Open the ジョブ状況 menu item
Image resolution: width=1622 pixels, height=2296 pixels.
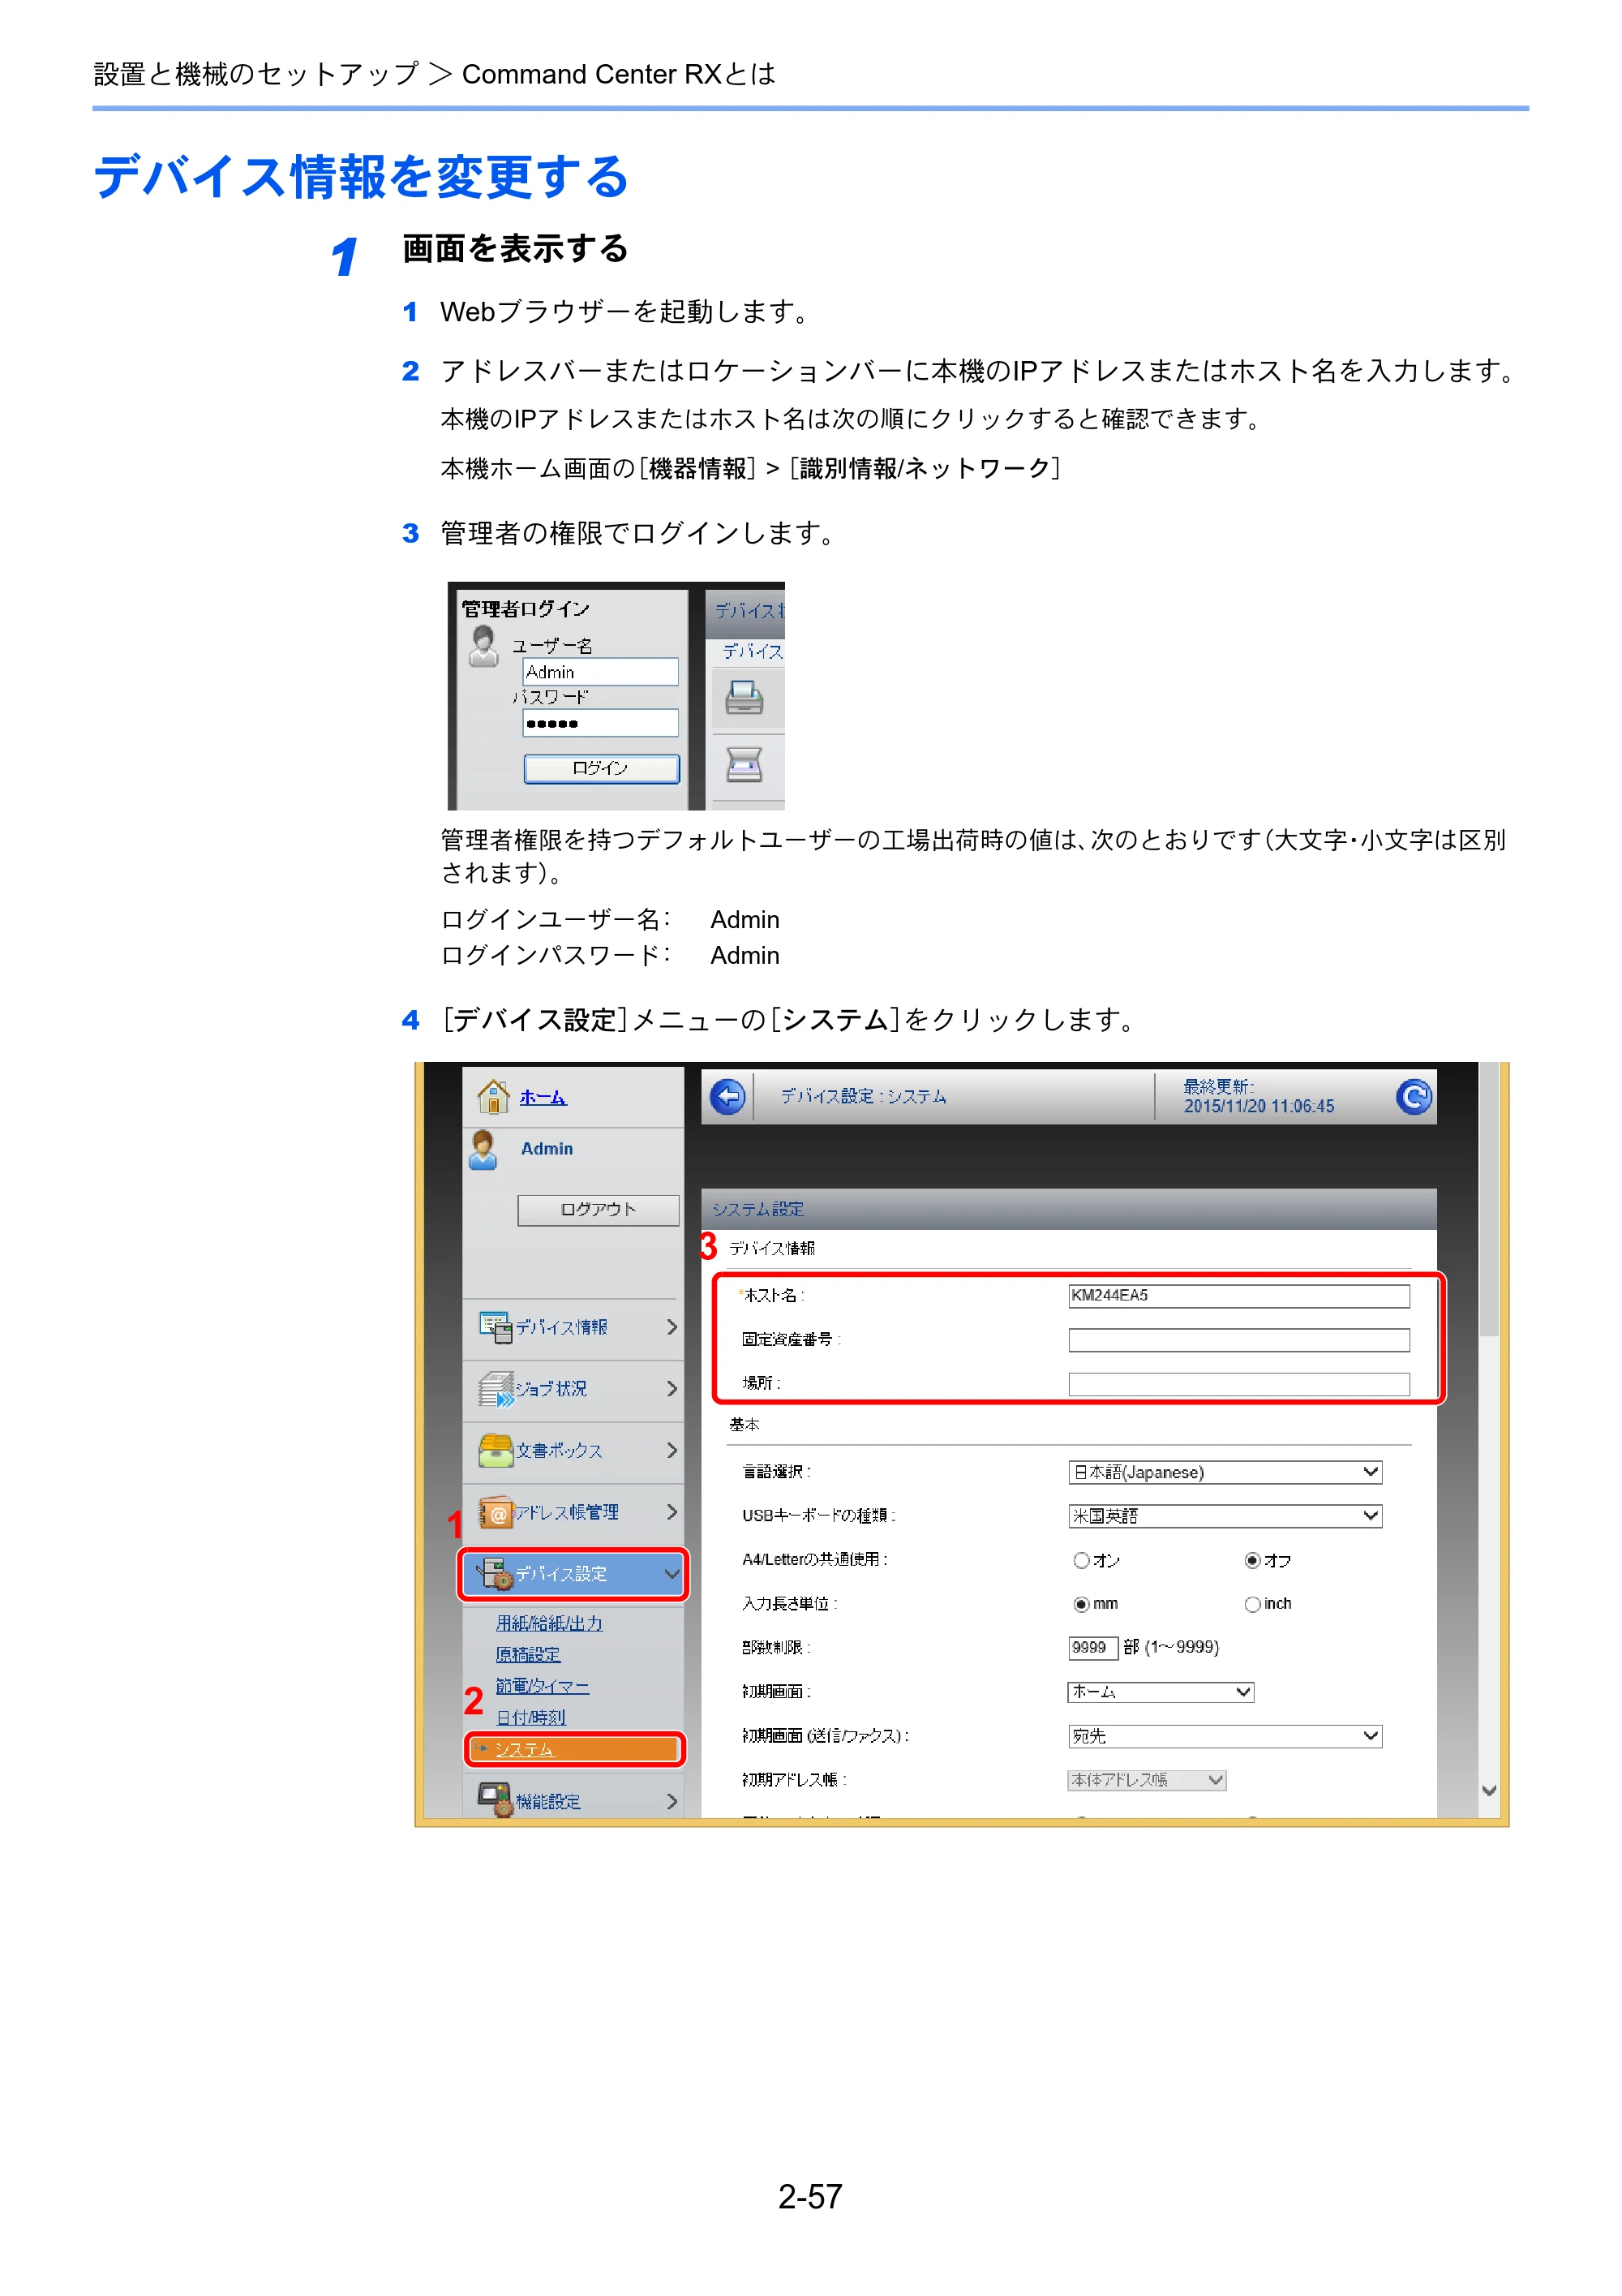[x=573, y=1390]
